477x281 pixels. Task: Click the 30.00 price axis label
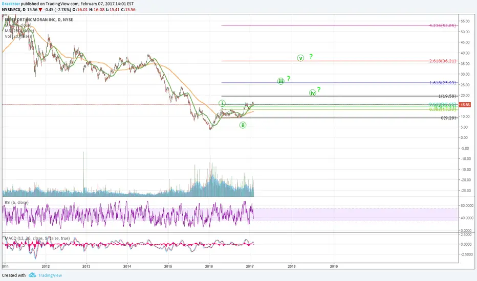[465, 74]
